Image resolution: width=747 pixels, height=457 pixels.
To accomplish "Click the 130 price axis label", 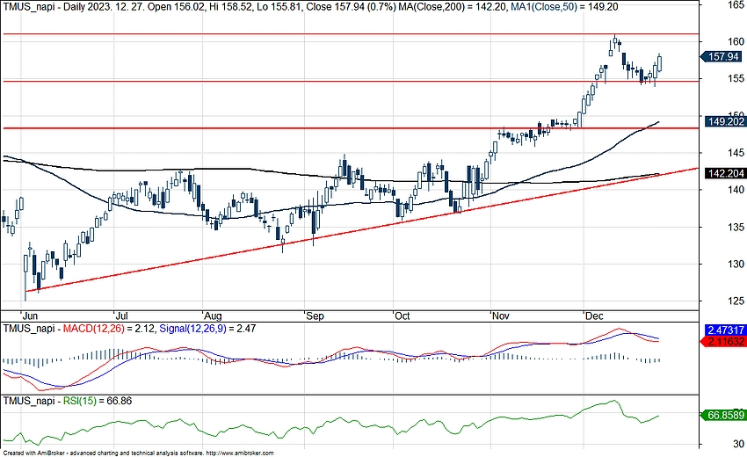I will tap(736, 264).
